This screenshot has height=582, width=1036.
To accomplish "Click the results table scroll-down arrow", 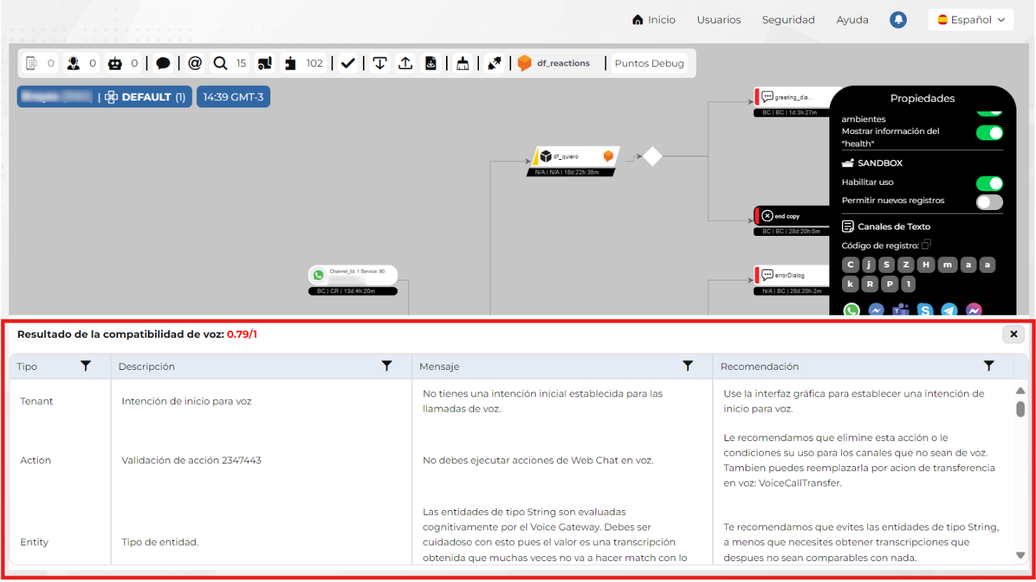I will point(1020,555).
